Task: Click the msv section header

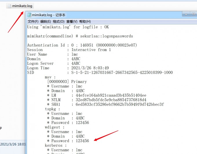Action: coord(50,77)
